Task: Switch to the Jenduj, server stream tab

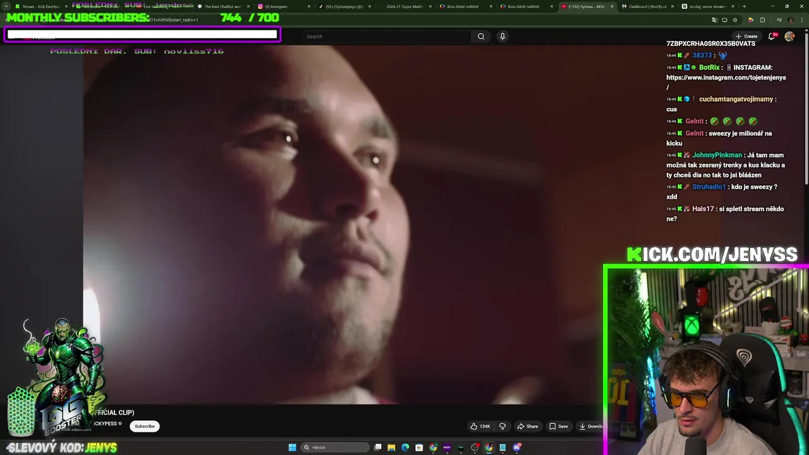Action: click(707, 6)
